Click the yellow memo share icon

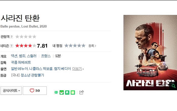73,92
